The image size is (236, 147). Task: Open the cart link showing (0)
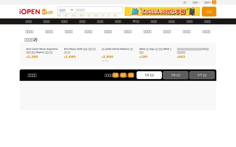207,2
